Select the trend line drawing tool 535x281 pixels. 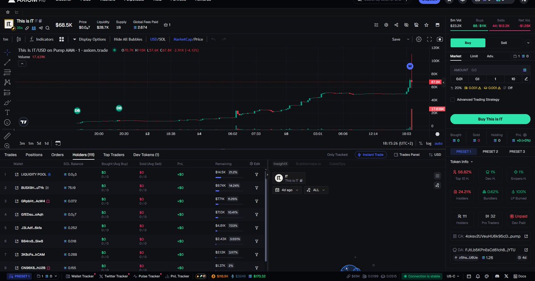(7, 62)
